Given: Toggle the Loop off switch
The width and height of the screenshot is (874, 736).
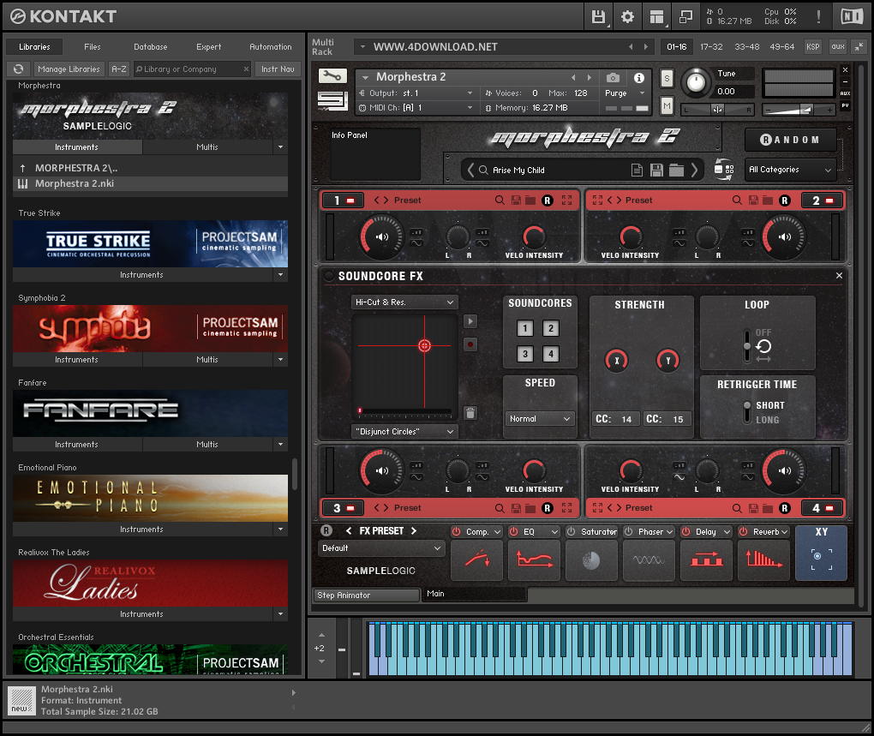Looking at the screenshot, I should (747, 346).
